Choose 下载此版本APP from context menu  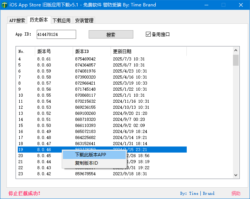tap(91, 155)
